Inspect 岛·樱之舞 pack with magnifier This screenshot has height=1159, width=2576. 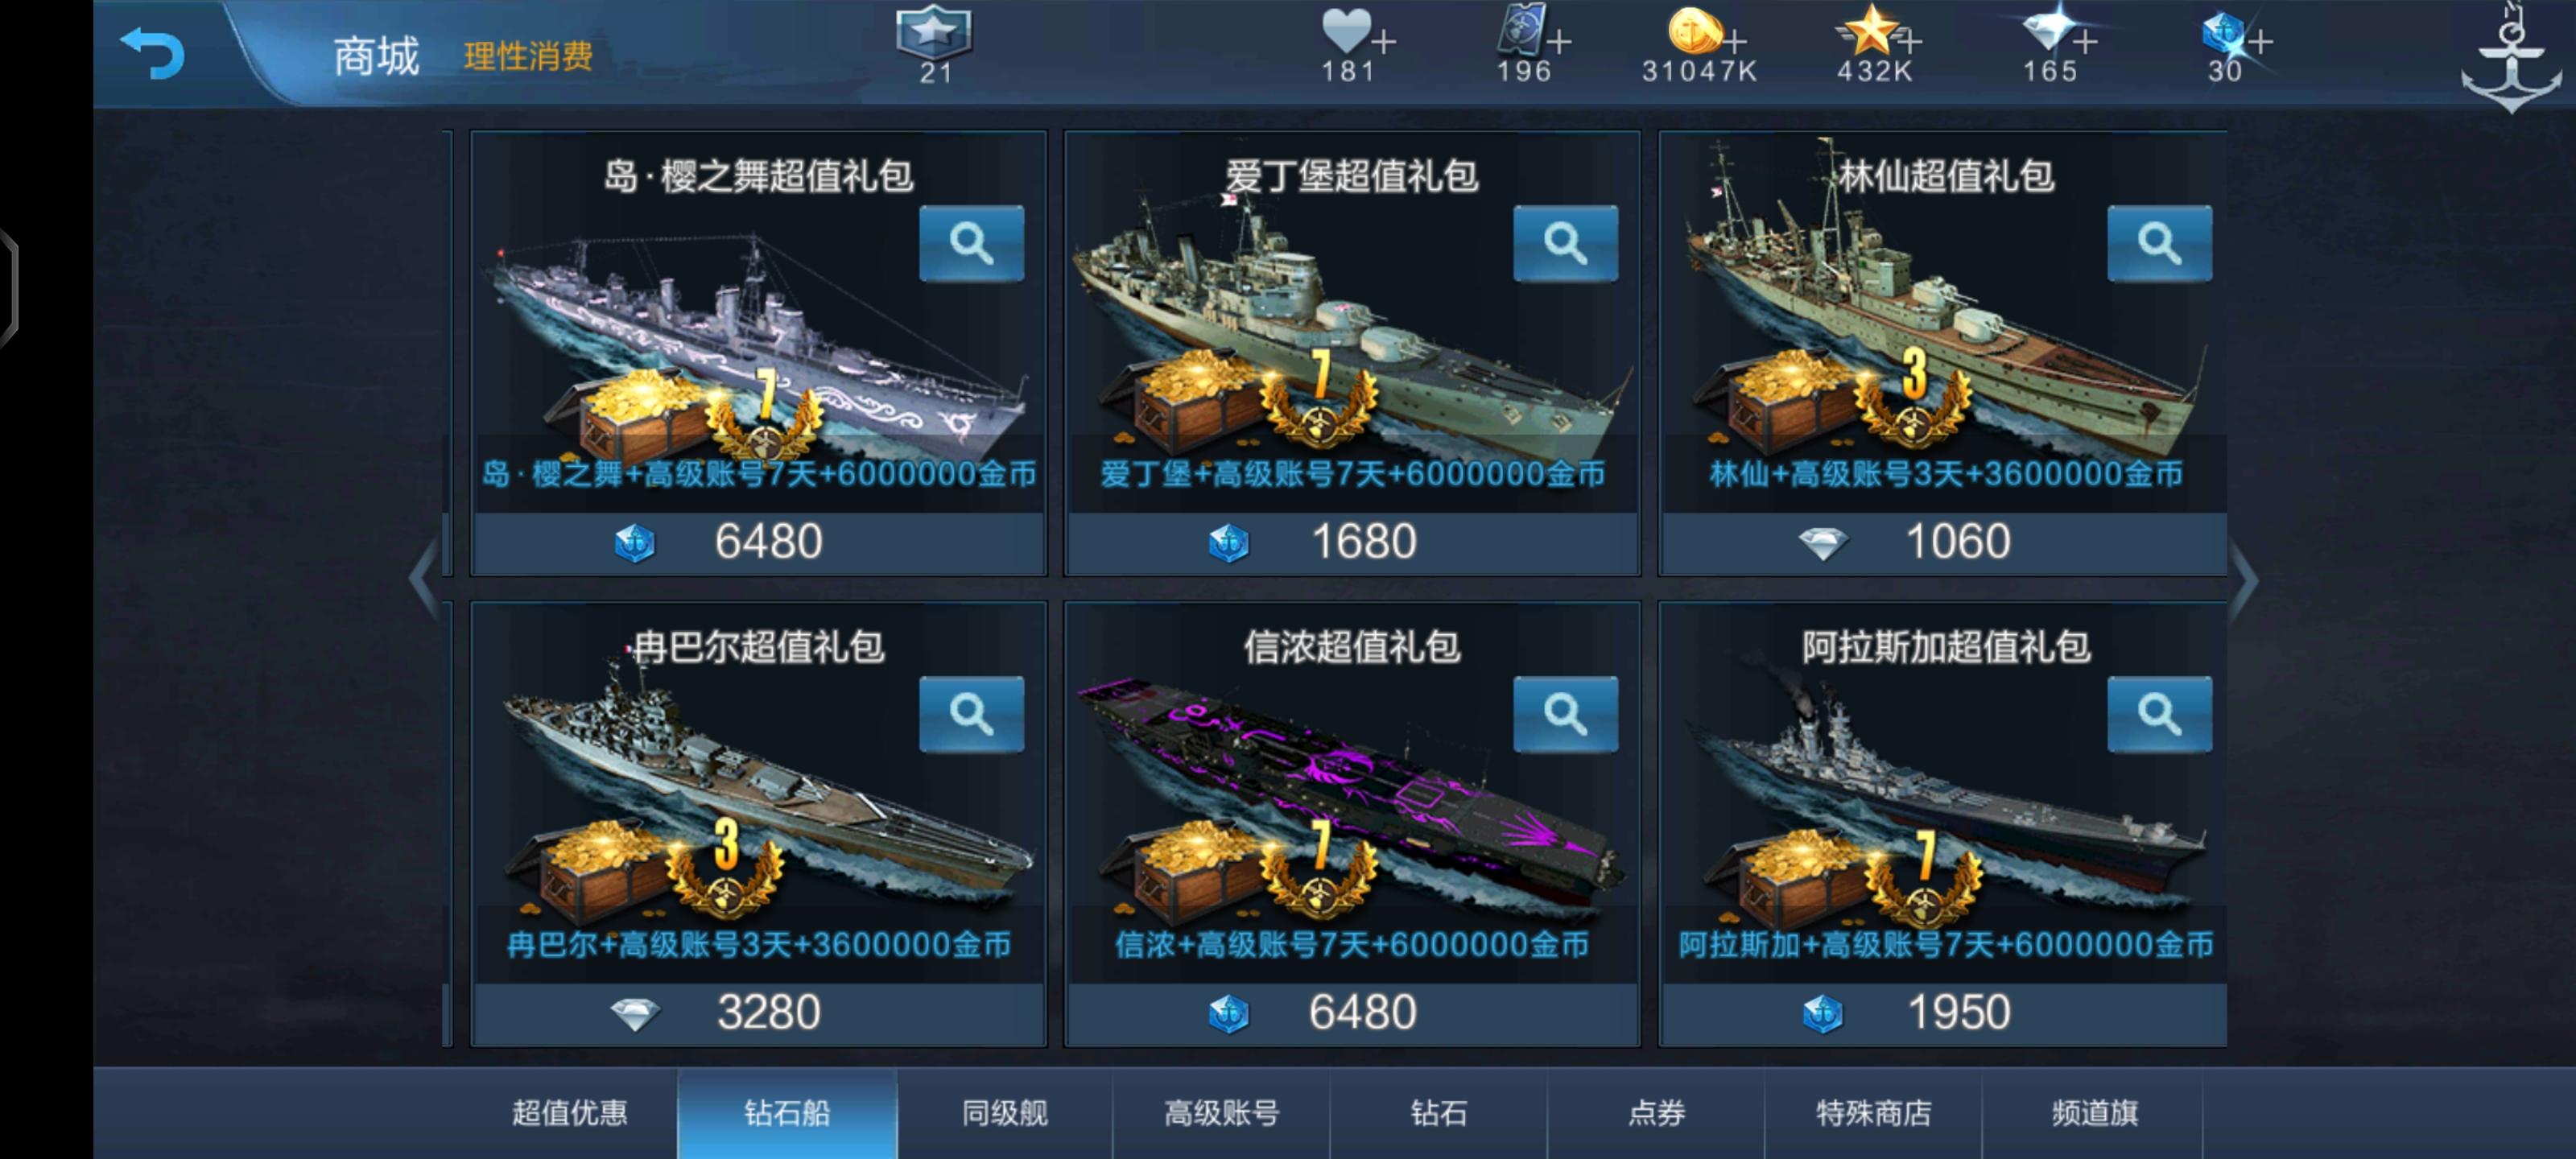971,243
